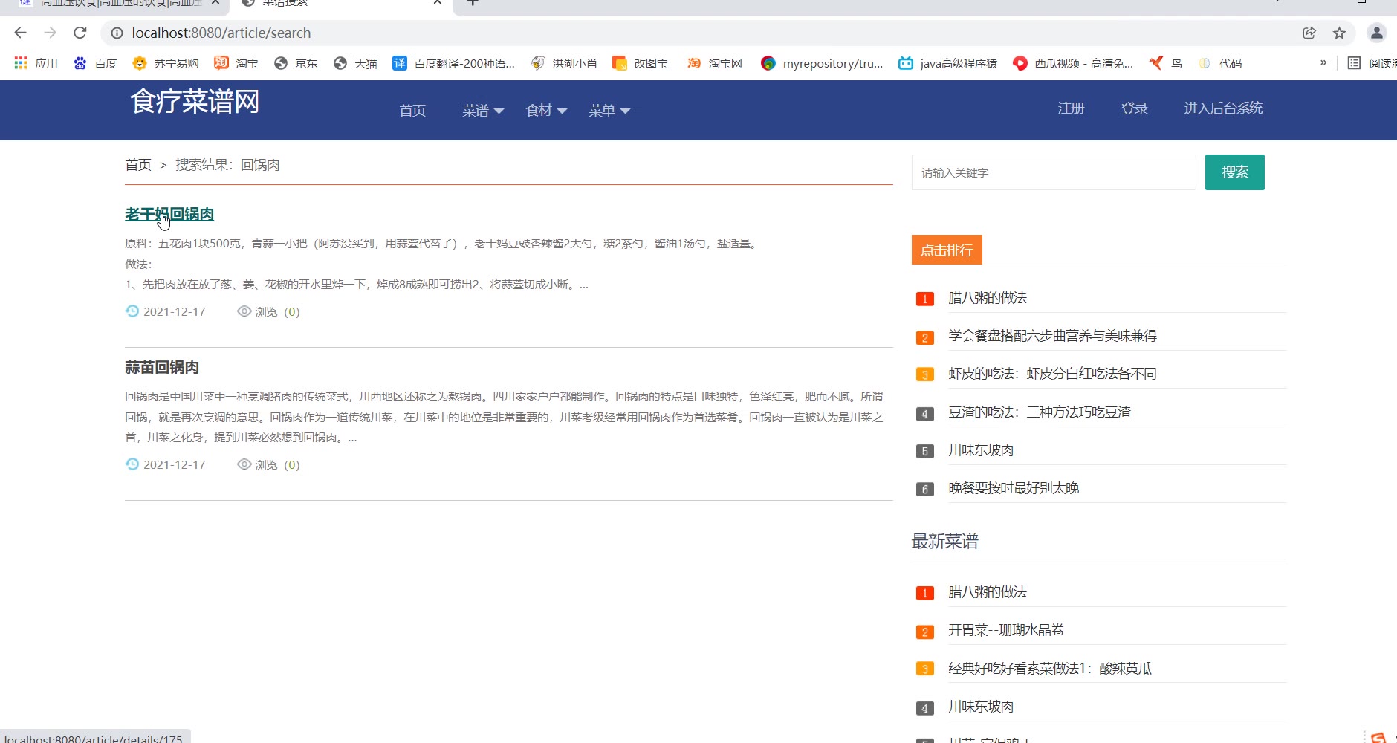Open 淘宝 bookmark
Viewport: 1397px width, 743px height.
point(236,63)
